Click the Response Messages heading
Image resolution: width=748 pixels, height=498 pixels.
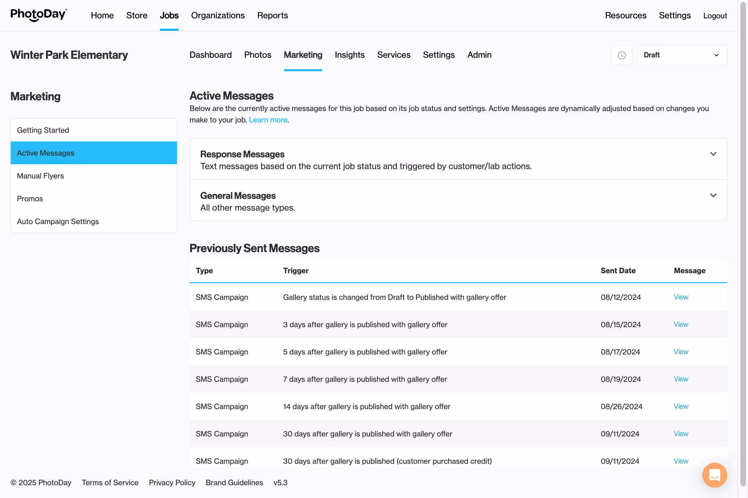point(242,154)
